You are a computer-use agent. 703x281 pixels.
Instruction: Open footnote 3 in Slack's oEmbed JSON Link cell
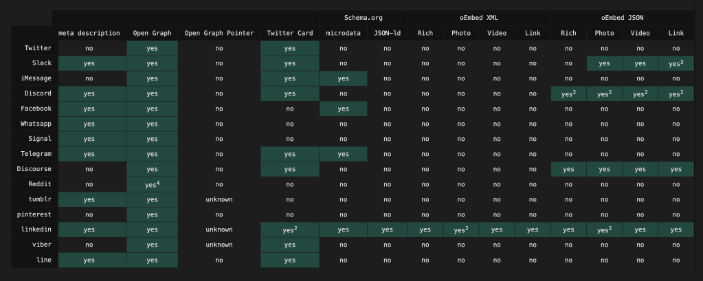click(682, 60)
